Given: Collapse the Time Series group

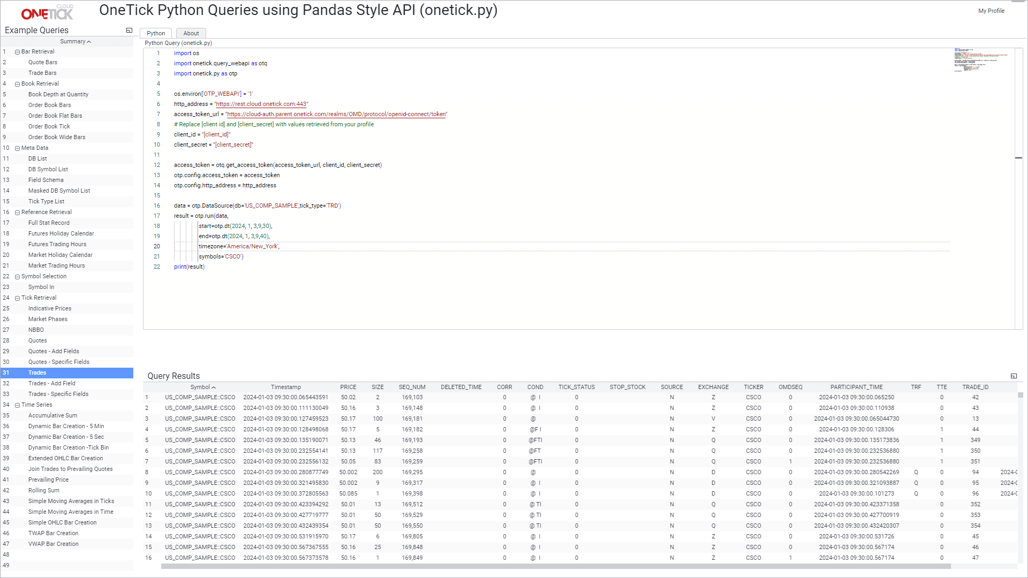Looking at the screenshot, I should coord(18,405).
